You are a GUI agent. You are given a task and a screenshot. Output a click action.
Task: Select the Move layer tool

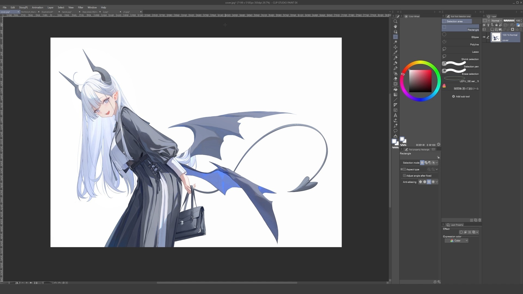(x=395, y=47)
